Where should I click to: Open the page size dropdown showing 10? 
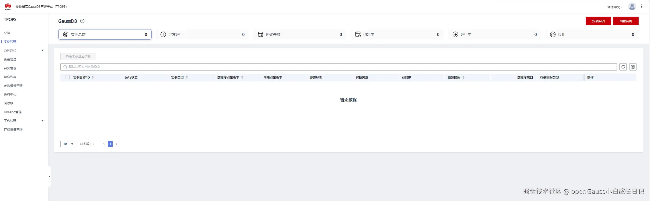(68, 144)
